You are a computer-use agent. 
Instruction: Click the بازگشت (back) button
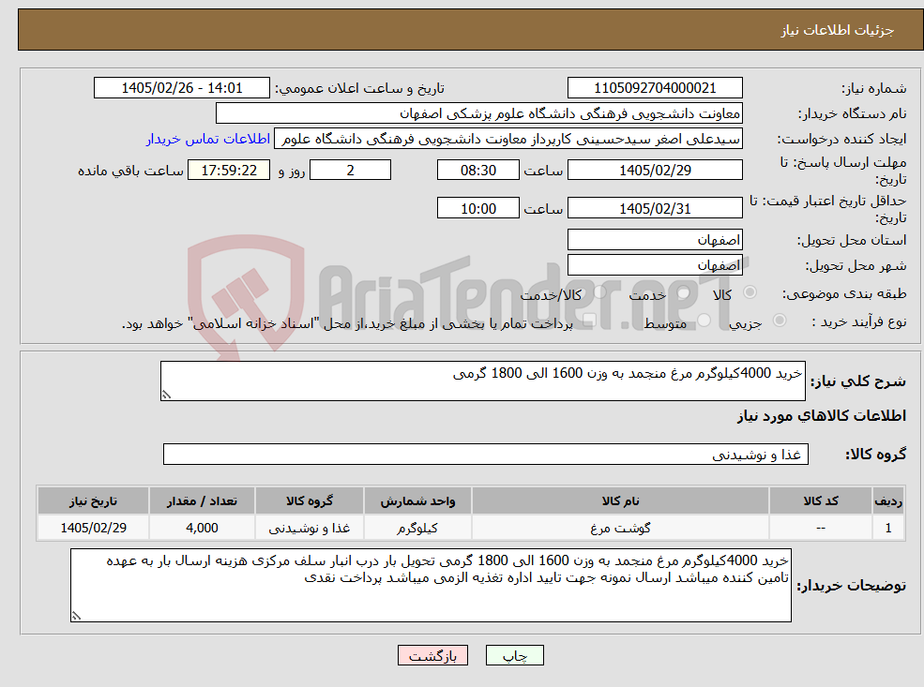(432, 655)
